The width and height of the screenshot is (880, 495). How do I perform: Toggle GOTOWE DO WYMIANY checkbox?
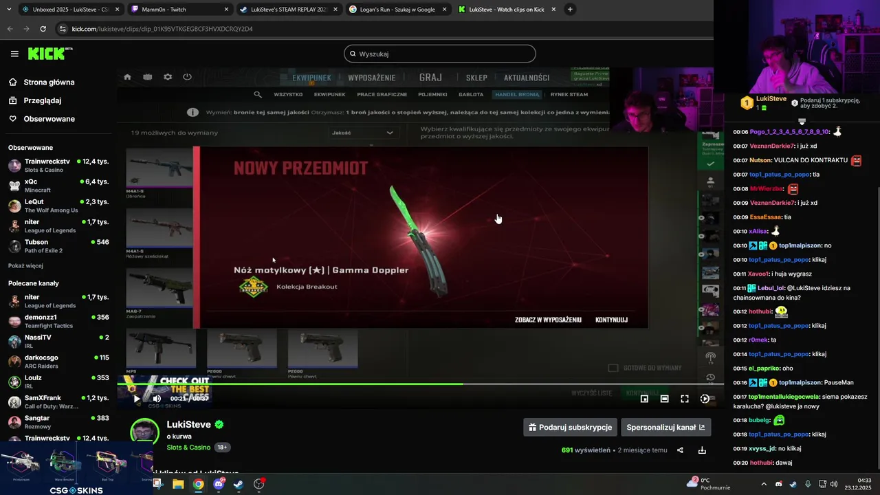(x=613, y=368)
